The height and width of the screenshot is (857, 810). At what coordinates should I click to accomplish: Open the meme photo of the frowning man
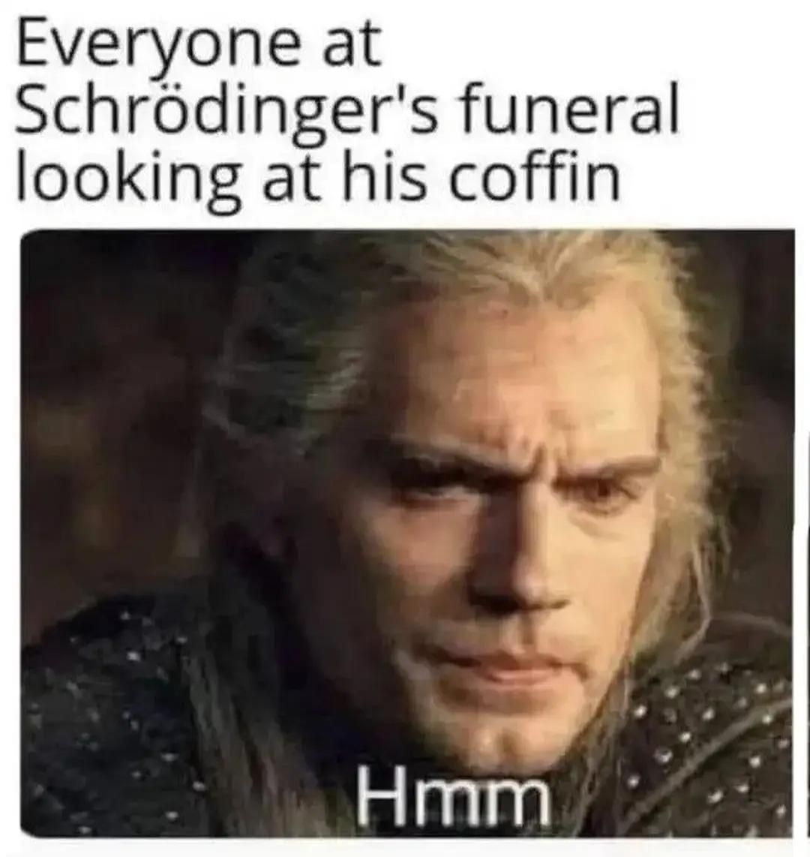pyautogui.click(x=407, y=533)
